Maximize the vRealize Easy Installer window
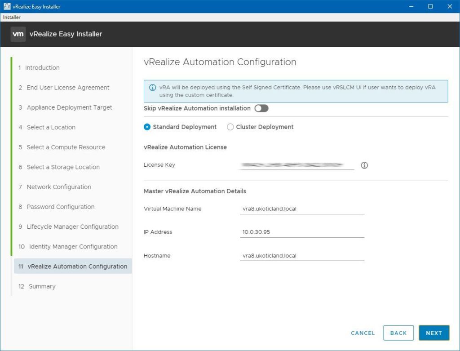 [430, 6]
